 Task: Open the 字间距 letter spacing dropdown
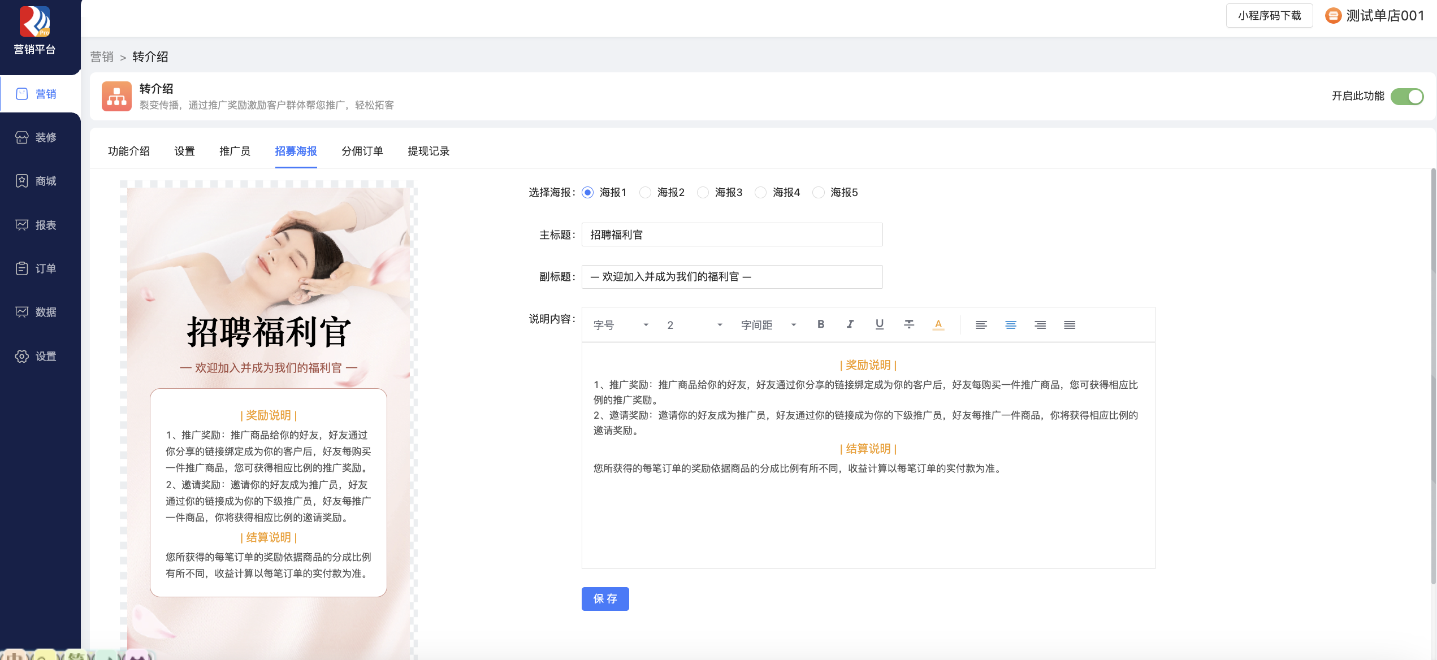[769, 325]
